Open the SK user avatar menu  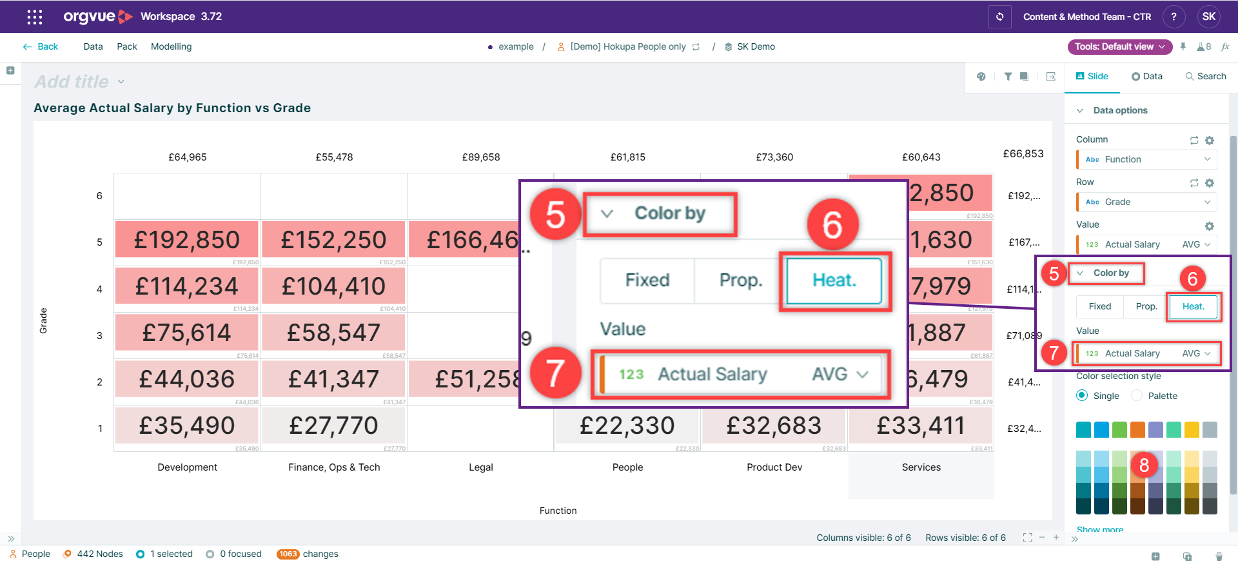point(1209,17)
